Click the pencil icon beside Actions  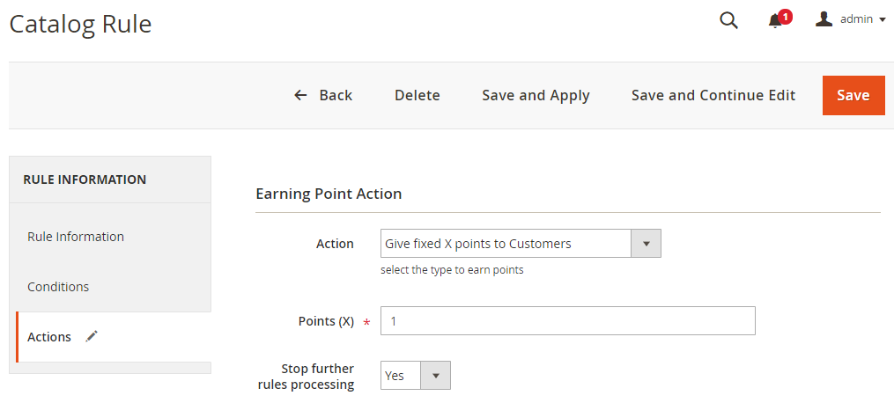click(92, 336)
